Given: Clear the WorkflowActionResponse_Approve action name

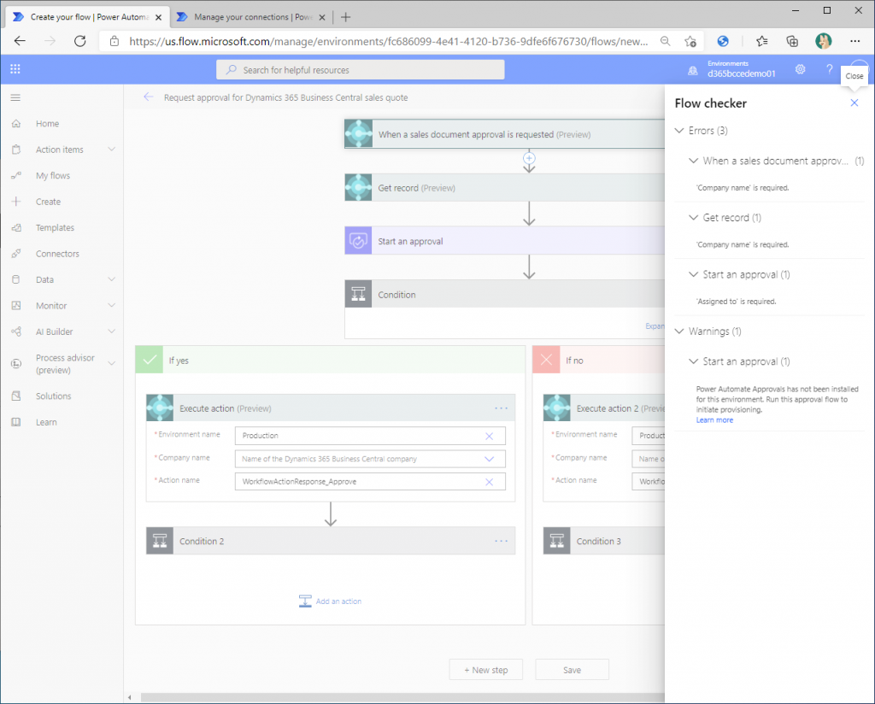Looking at the screenshot, I should point(490,482).
